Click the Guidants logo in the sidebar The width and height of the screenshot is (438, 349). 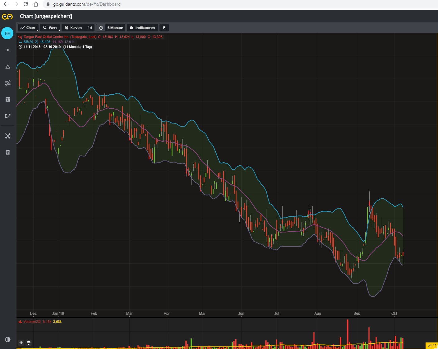click(7, 17)
